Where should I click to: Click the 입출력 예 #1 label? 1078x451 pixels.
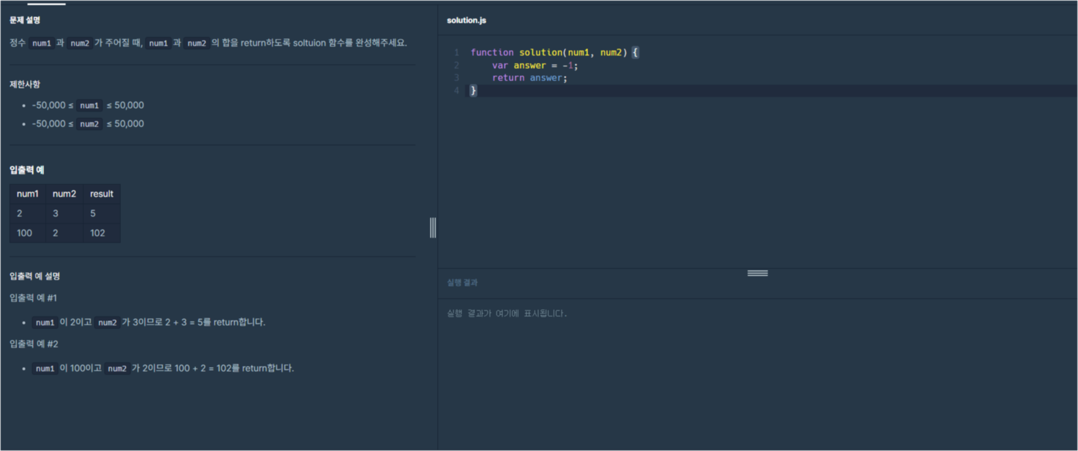pyautogui.click(x=33, y=298)
